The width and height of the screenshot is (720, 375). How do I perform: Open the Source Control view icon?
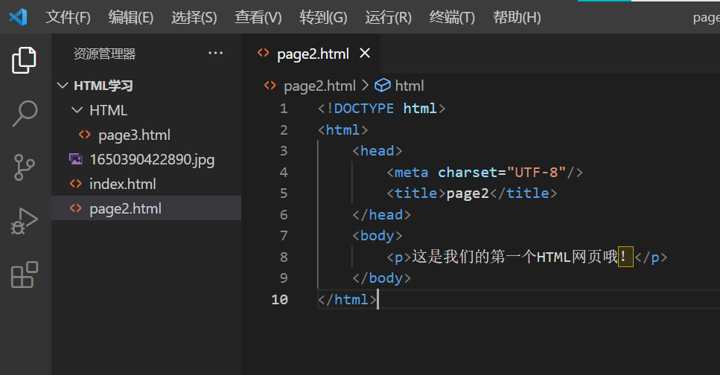(25, 167)
